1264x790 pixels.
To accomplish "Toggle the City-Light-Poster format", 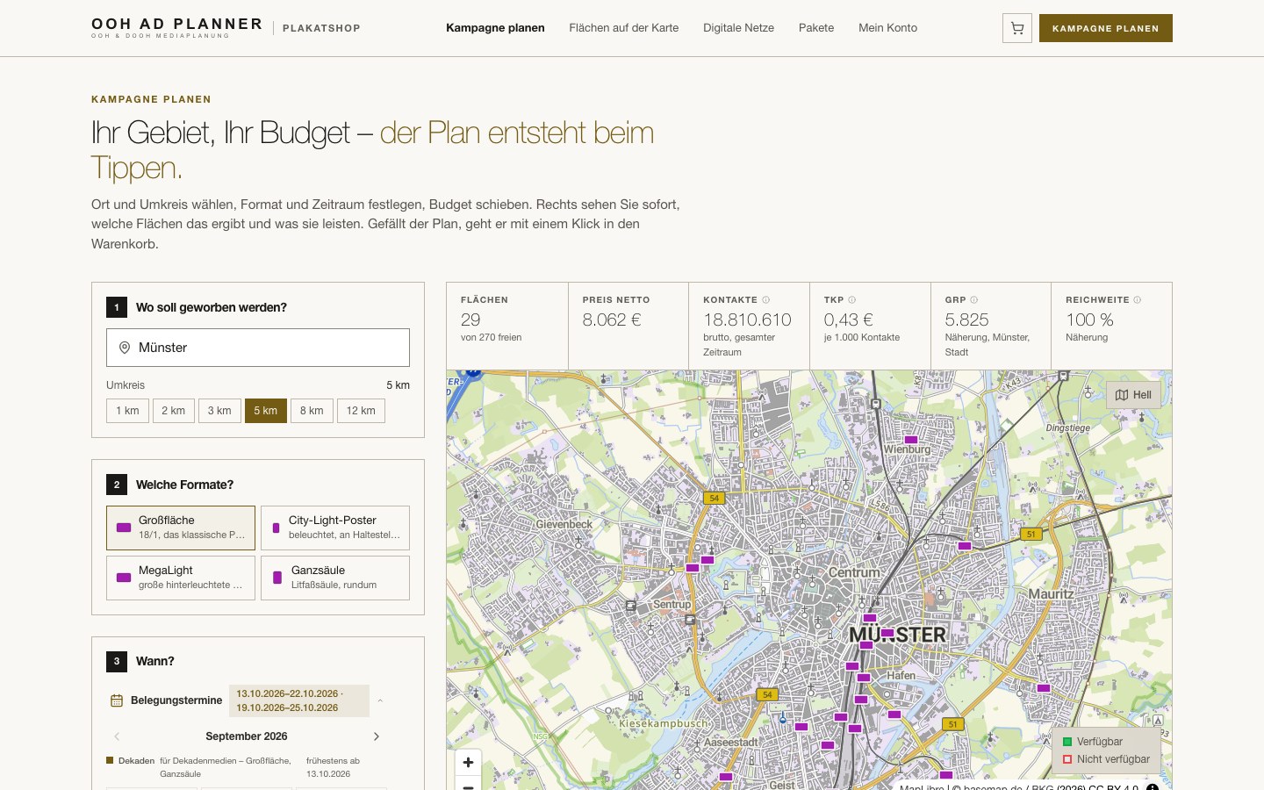I will point(335,528).
